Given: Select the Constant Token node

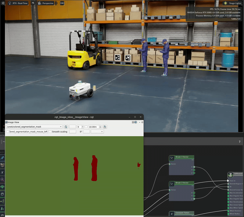Looking at the screenshot, I should 181,213.
